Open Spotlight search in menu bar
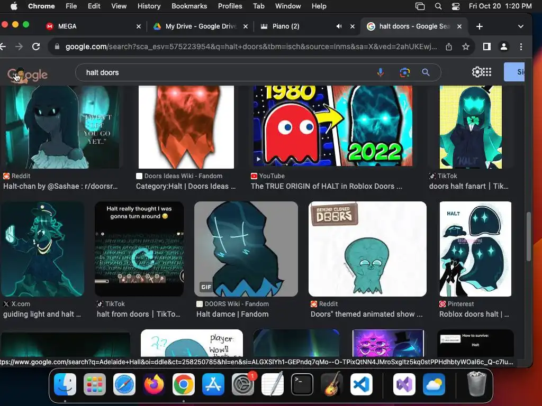 (438, 6)
